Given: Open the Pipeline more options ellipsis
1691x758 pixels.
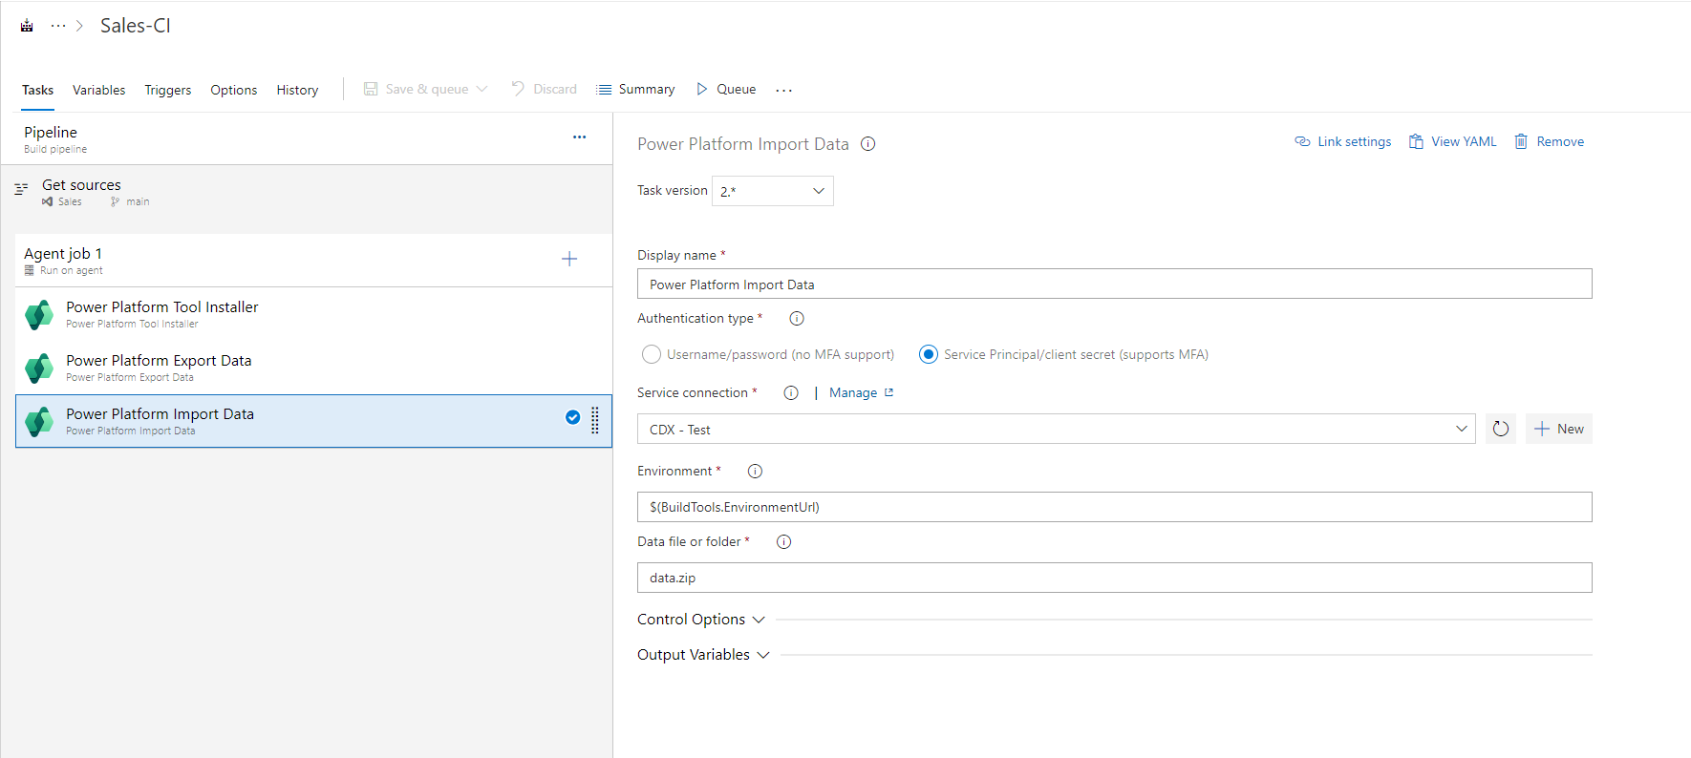Looking at the screenshot, I should pos(579,137).
